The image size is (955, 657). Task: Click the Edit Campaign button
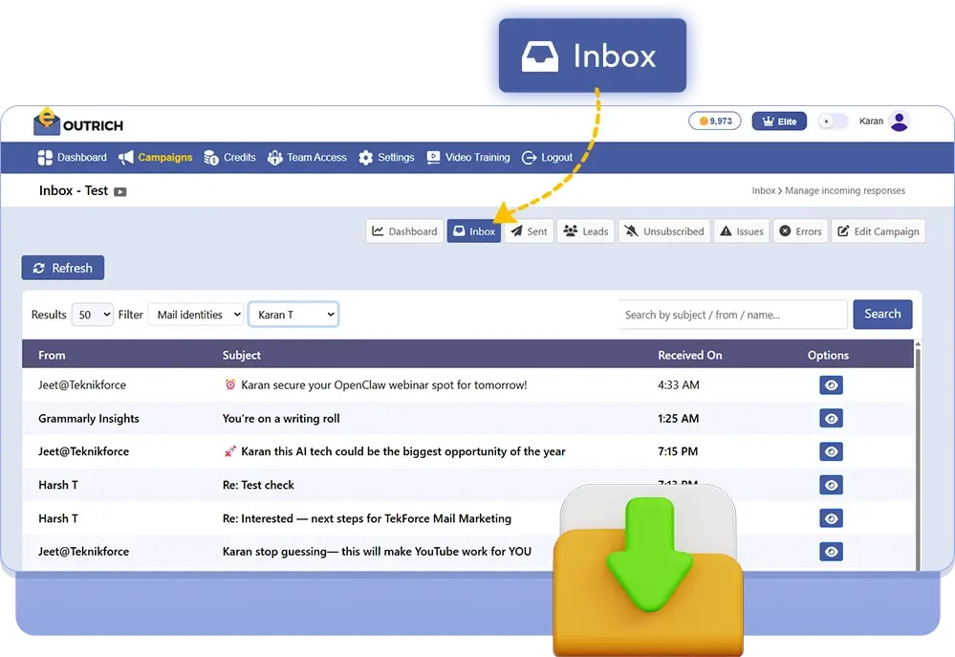coord(879,231)
